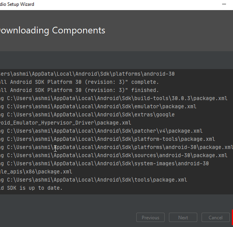This screenshot has width=233, height=227.
Task: Minimize the Setup Wizard window
Action: pos(224,4)
